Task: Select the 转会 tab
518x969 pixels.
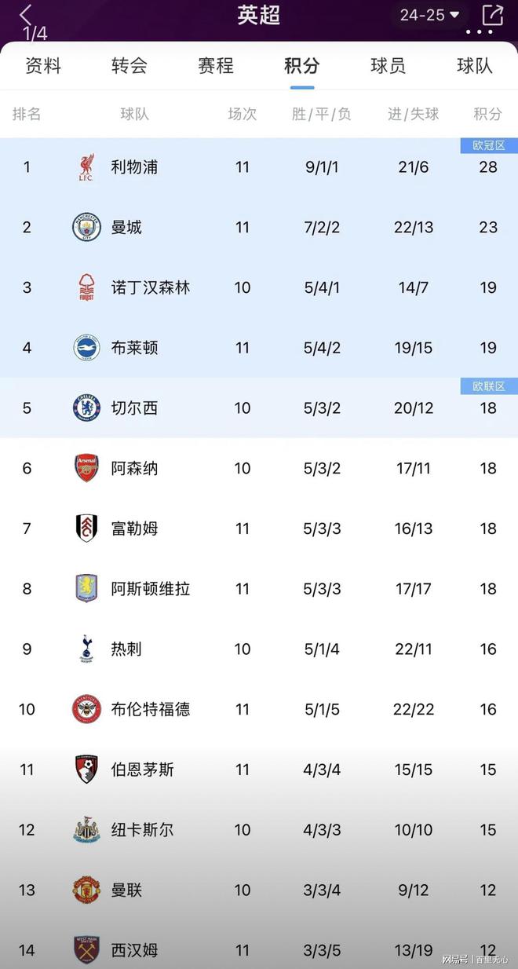Action: click(x=130, y=66)
